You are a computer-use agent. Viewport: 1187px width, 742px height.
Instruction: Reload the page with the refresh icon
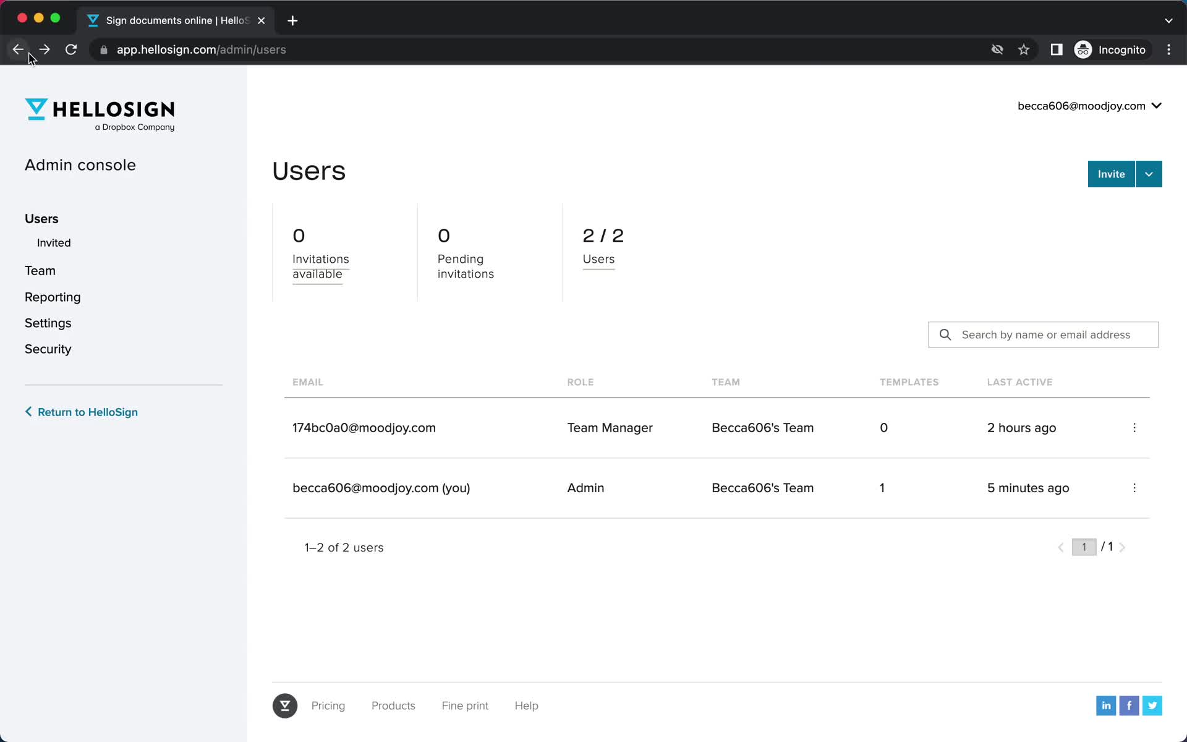tap(71, 49)
